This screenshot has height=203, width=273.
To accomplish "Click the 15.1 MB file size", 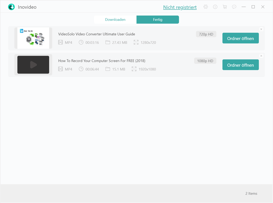I will (119, 69).
